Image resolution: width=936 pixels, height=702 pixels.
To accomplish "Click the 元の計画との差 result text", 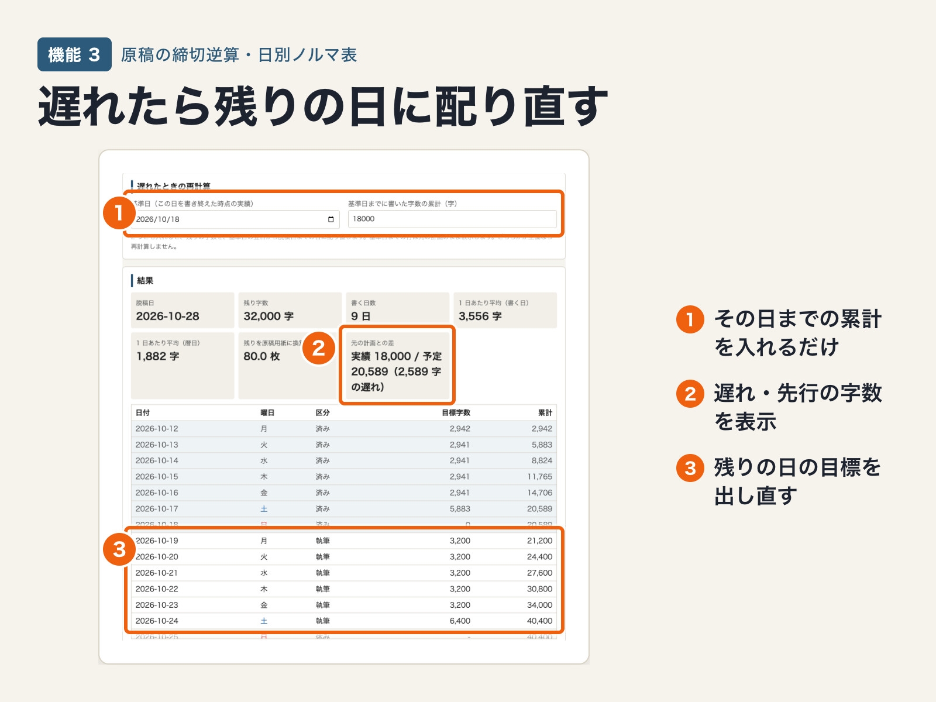I will [397, 371].
